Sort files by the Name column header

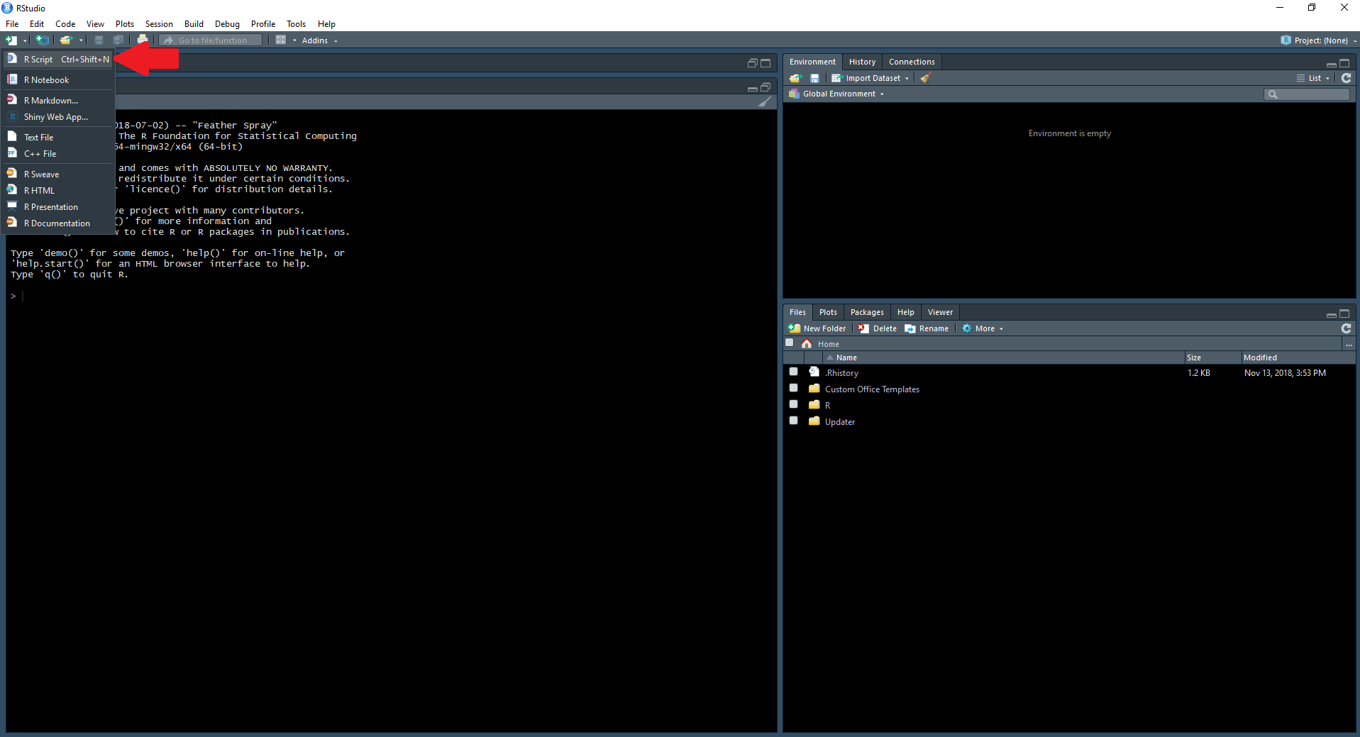coord(846,358)
